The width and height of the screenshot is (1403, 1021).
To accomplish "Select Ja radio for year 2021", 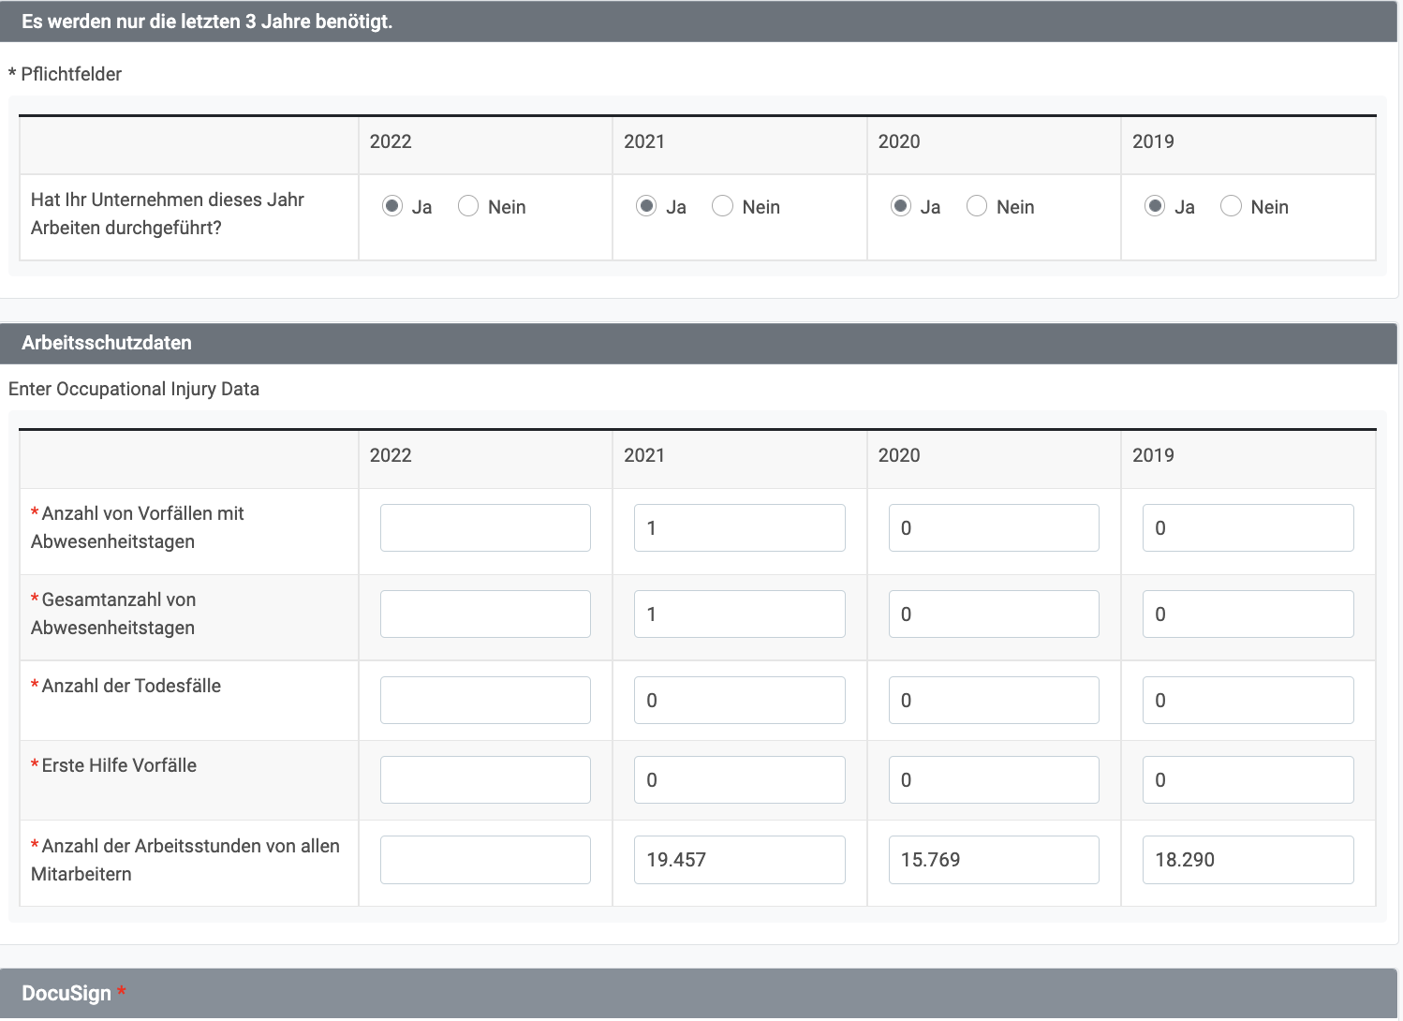I will [x=646, y=206].
